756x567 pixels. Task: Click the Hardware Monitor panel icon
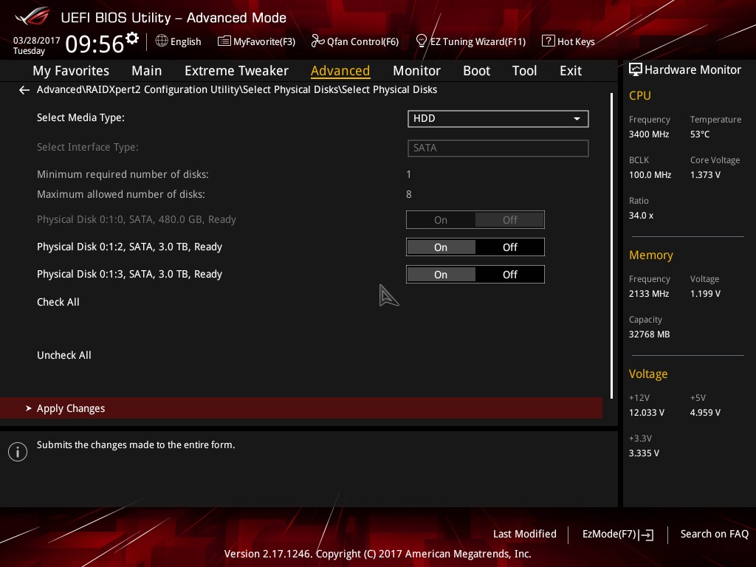[636, 69]
